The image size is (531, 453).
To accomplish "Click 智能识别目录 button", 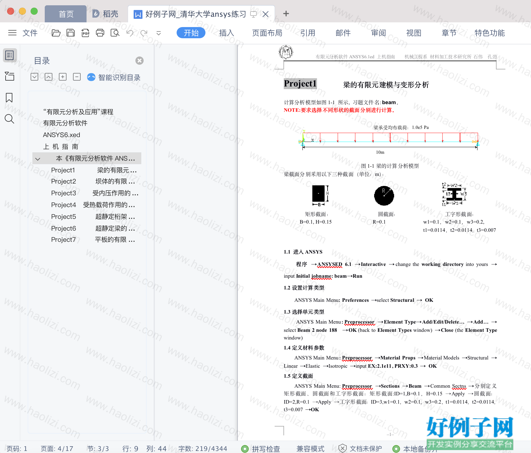I will (x=114, y=77).
